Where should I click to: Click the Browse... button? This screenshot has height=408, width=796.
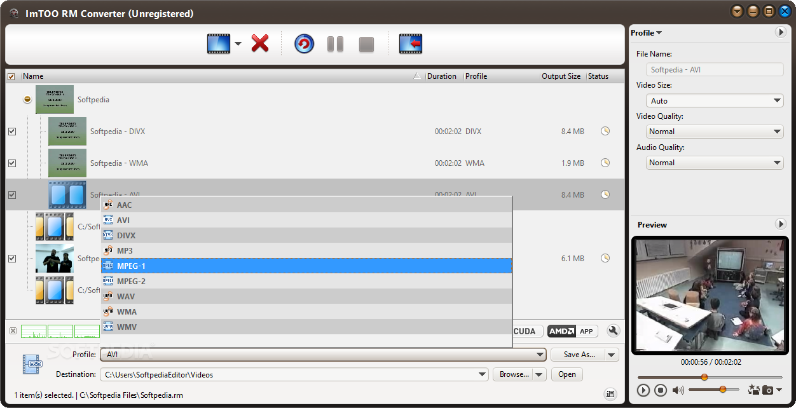(513, 374)
